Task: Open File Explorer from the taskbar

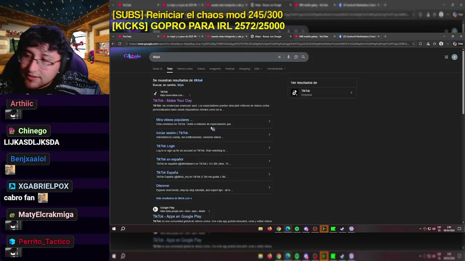Action: pos(260,229)
